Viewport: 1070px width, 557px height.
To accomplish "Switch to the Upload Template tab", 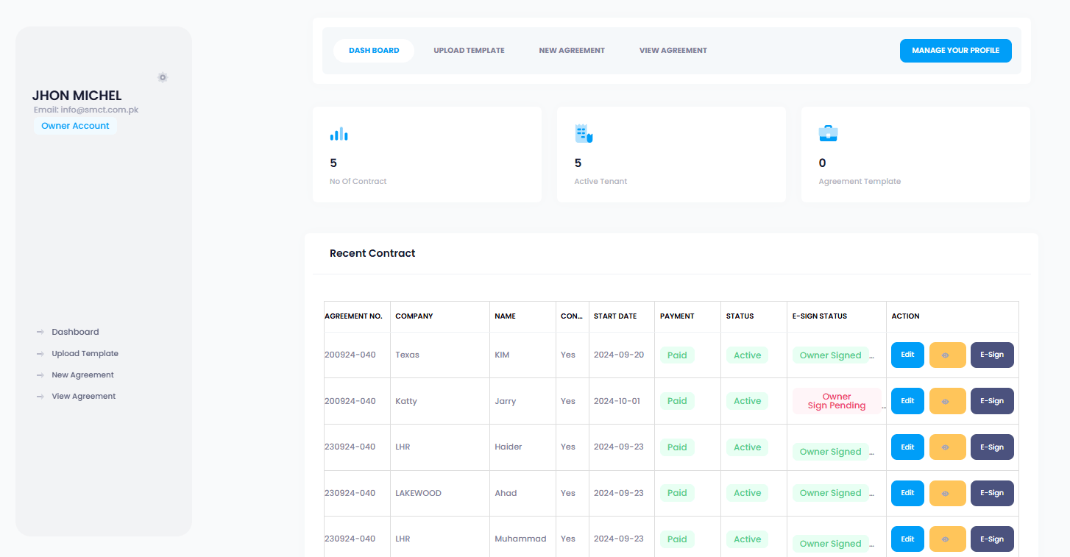I will pos(469,51).
